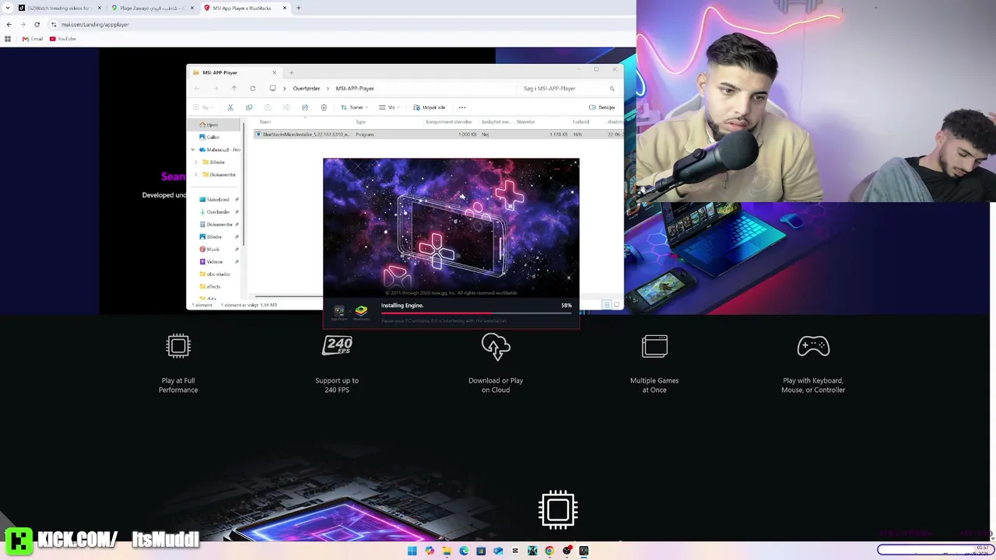Viewport: 996px width, 560px height.
Task: Open the Ny (new) dropdown in Explorer
Action: [x=202, y=107]
